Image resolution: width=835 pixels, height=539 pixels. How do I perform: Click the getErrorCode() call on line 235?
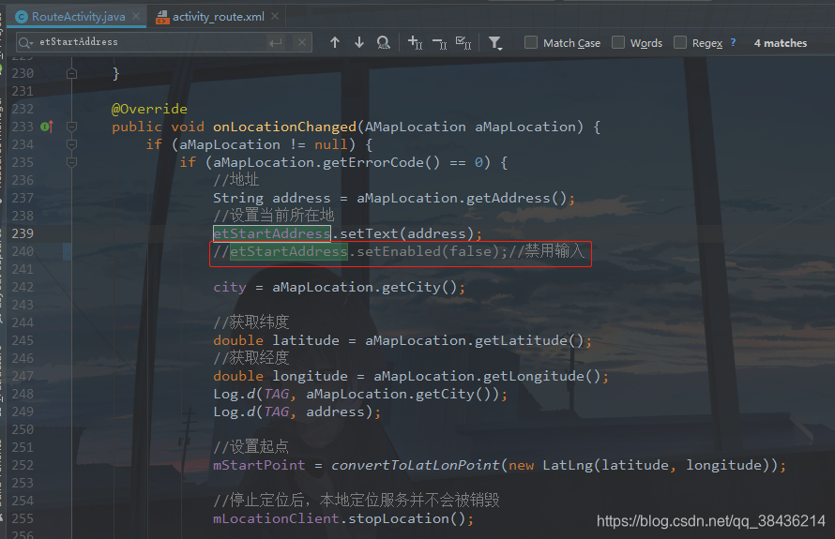381,162
